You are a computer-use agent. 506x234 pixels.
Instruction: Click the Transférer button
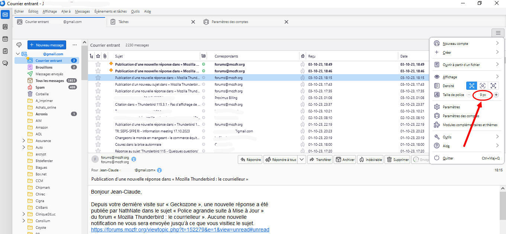point(320,160)
